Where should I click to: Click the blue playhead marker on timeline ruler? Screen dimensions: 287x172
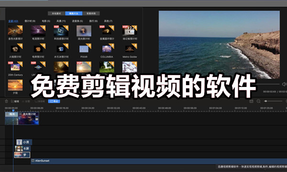pyautogui.click(x=13, y=110)
